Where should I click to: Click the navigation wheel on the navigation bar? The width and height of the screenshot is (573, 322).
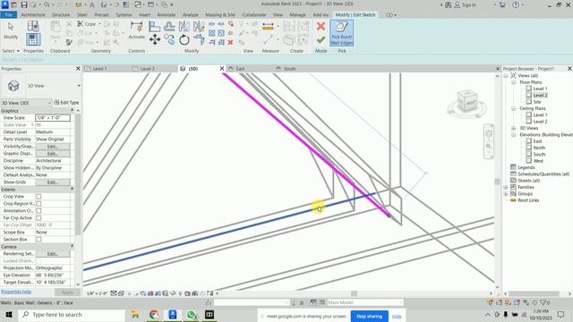(489, 133)
